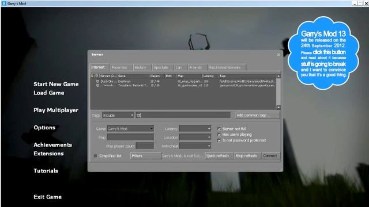Viewport: 369px width, 207px height.
Task: Click the Connect button
Action: pos(270,156)
